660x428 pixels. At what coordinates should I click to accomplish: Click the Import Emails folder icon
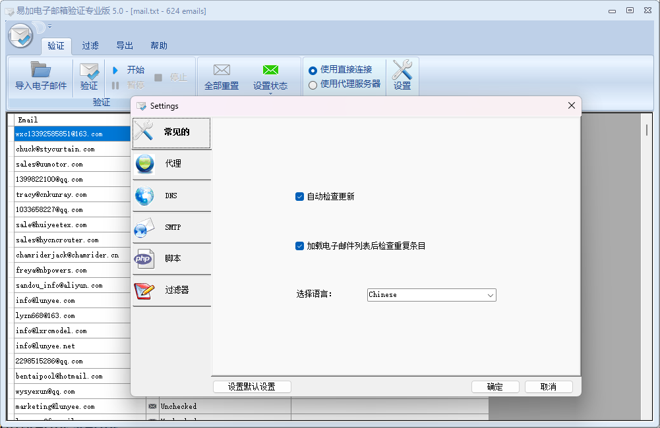[41, 69]
